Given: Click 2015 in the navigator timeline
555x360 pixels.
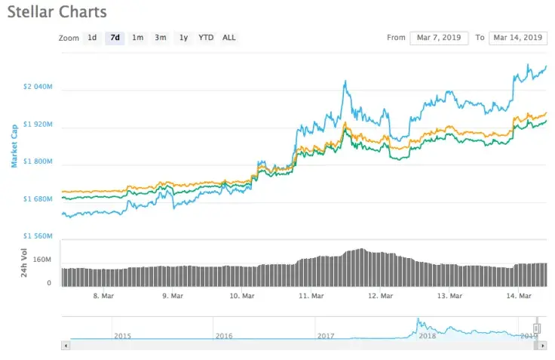Looking at the screenshot, I should (x=121, y=336).
